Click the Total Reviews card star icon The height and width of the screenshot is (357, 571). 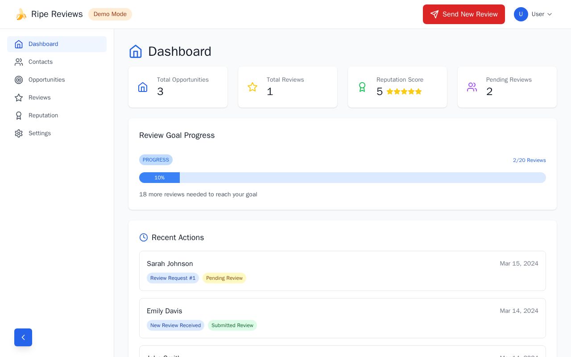click(x=252, y=87)
